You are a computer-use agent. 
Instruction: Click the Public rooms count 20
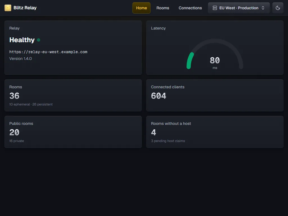[14, 132]
